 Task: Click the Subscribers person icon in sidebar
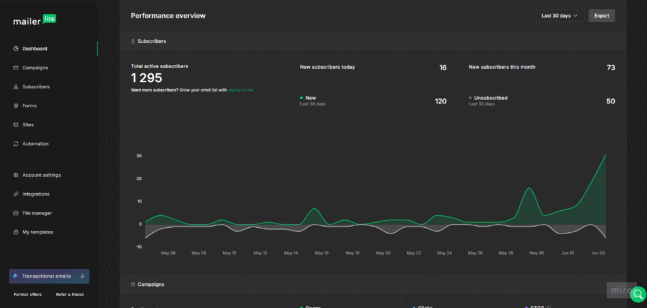[x=16, y=86]
